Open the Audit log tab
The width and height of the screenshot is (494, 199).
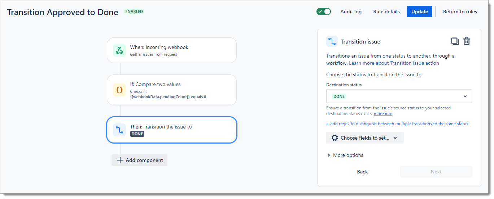(351, 12)
